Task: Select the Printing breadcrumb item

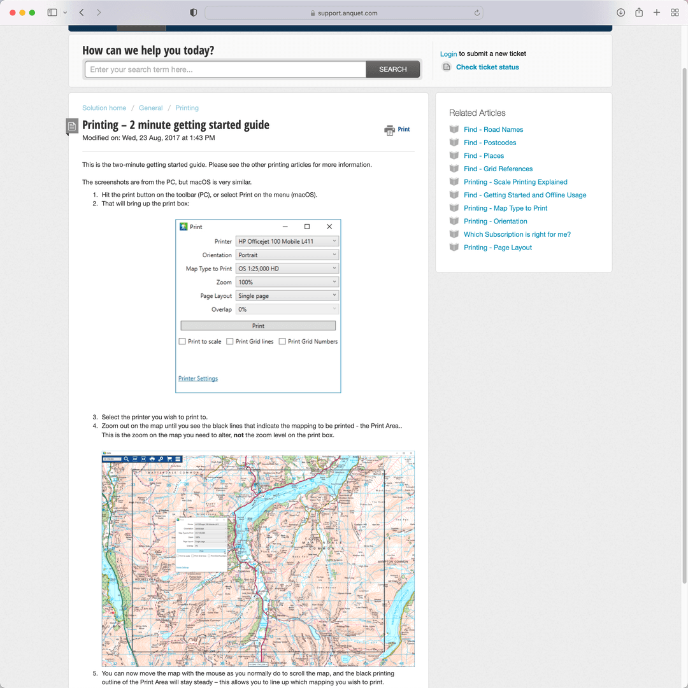Action: click(187, 108)
